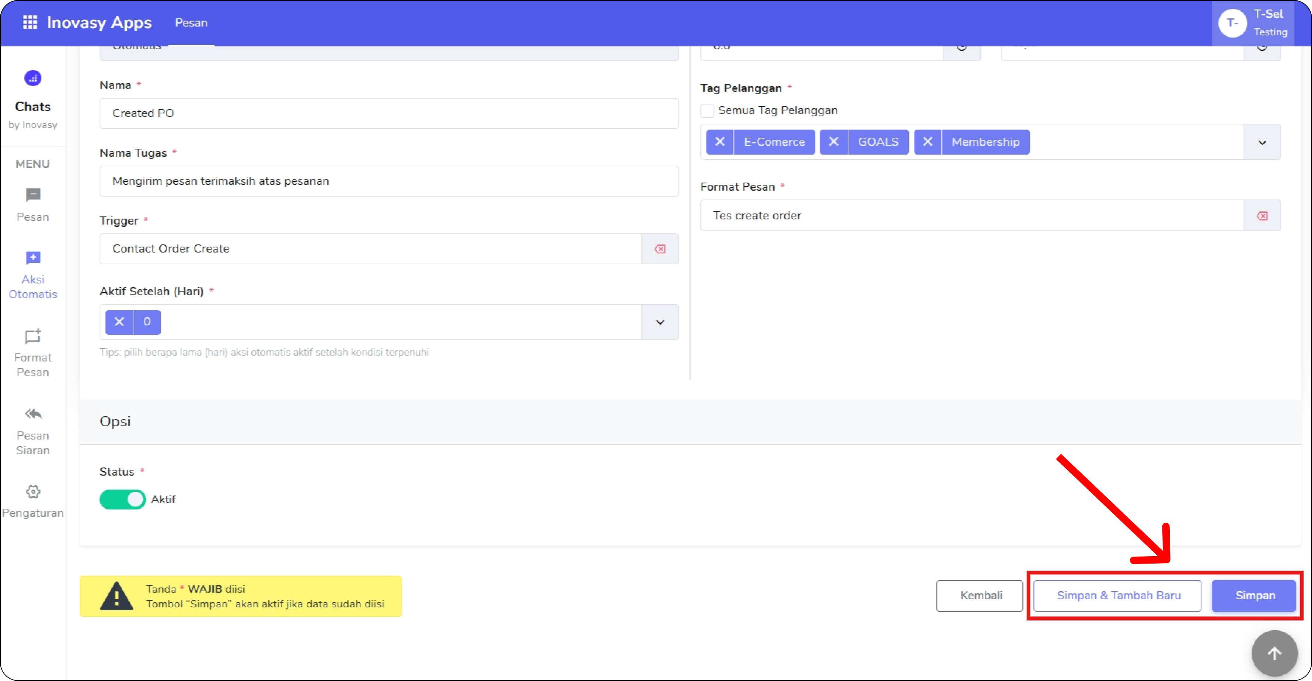Remove the E-Comerce tag
Viewport: 1312px width, 681px height.
click(x=719, y=142)
